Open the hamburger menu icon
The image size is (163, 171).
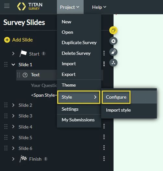click(x=7, y=6)
